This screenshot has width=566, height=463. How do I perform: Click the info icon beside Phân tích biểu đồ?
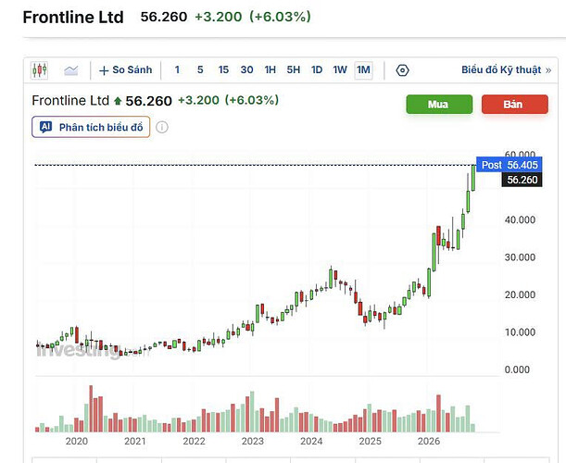162,127
